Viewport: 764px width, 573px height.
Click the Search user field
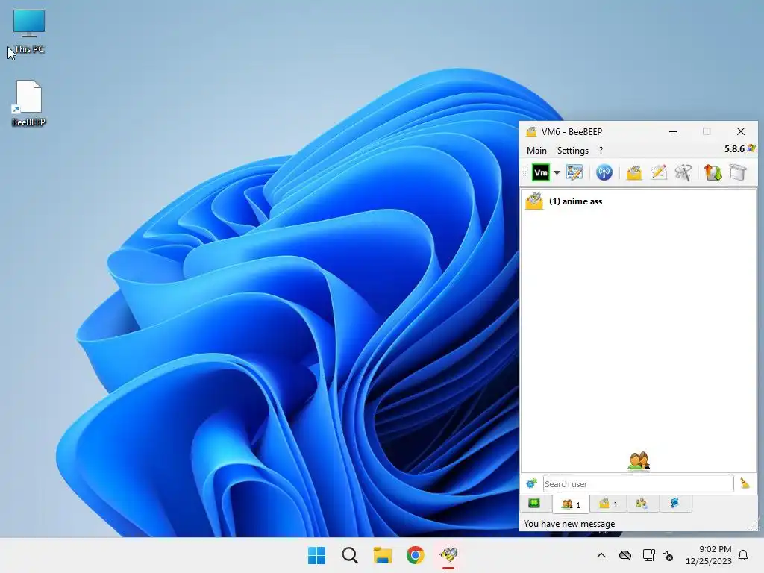(638, 483)
